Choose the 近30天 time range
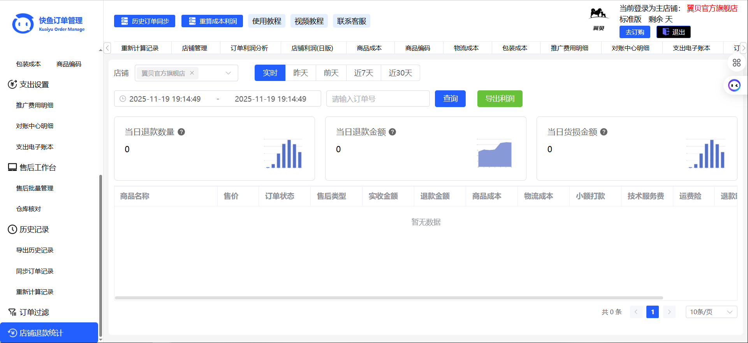748x343 pixels. 400,73
